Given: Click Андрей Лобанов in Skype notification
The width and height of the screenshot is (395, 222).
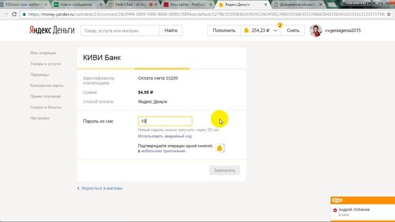Looking at the screenshot, I should 354,210.
